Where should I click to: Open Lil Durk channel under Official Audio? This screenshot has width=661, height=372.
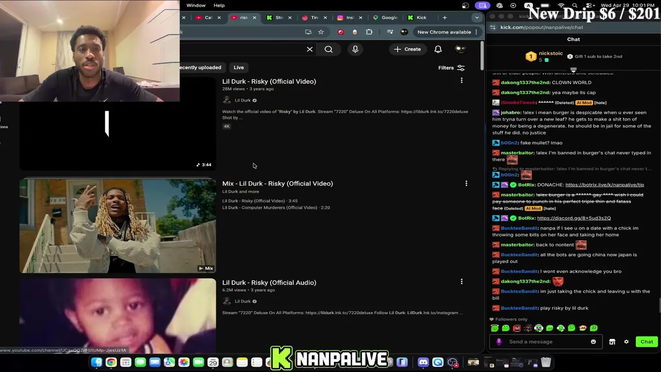(243, 301)
